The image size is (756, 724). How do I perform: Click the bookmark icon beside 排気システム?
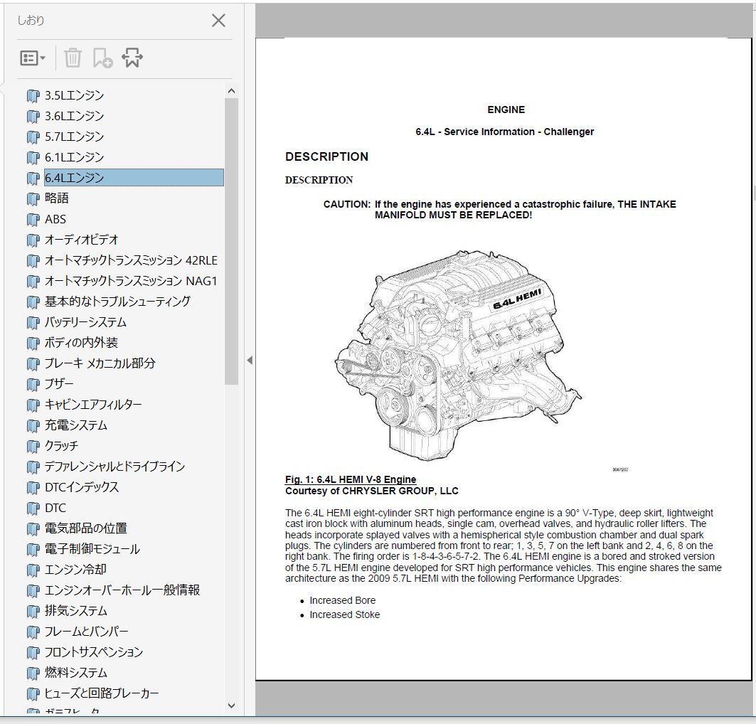(33, 612)
